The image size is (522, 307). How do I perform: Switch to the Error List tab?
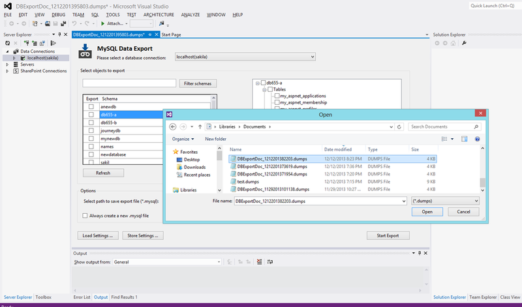click(x=82, y=297)
